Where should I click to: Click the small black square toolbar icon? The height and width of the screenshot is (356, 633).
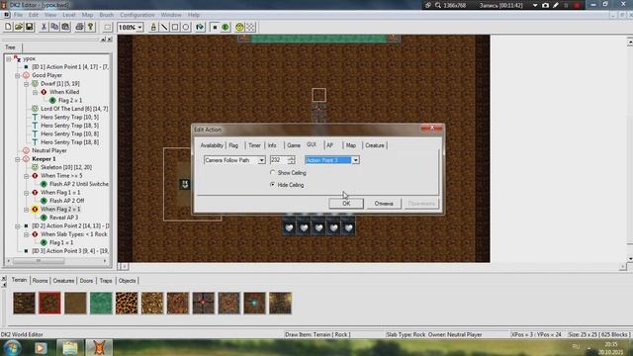[215, 27]
